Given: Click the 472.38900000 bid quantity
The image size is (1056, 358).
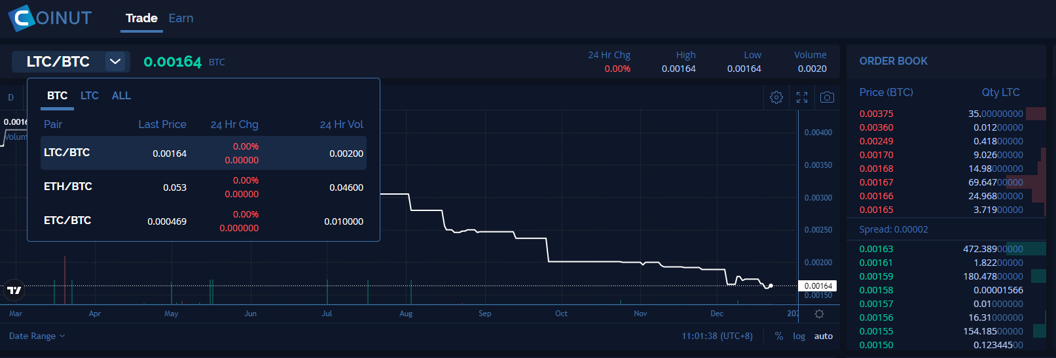Looking at the screenshot, I should (x=993, y=249).
